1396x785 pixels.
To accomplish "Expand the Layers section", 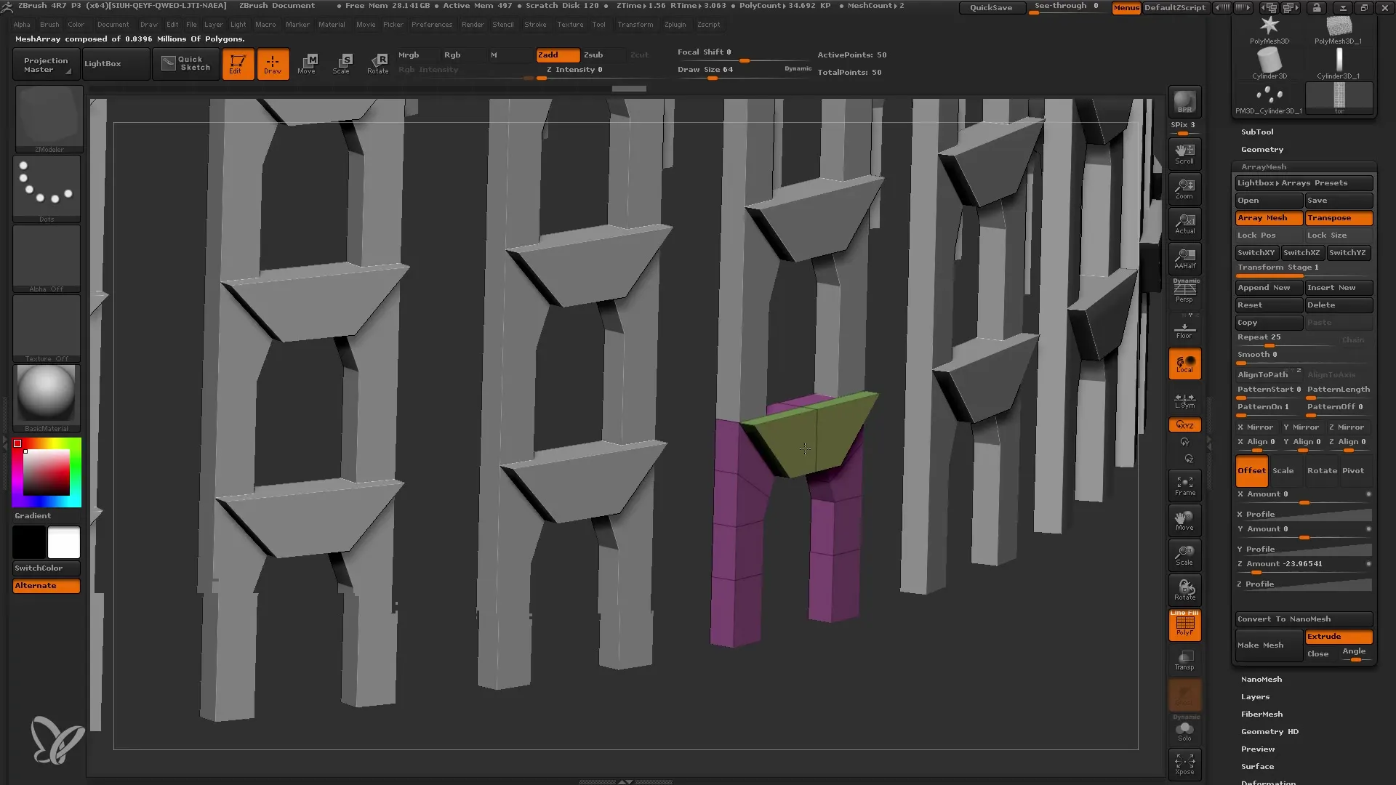I will (1255, 697).
